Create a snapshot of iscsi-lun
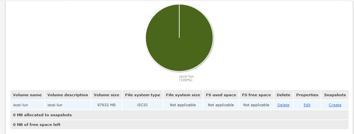Viewport: 354px width, 134px height. click(335, 105)
